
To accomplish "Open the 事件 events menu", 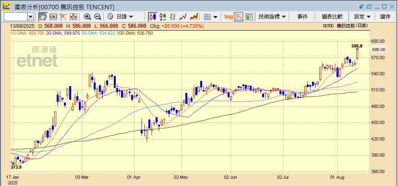I will (302, 17).
